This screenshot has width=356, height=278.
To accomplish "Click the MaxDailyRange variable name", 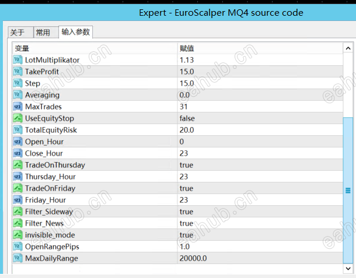I will pyautogui.click(x=51, y=259).
